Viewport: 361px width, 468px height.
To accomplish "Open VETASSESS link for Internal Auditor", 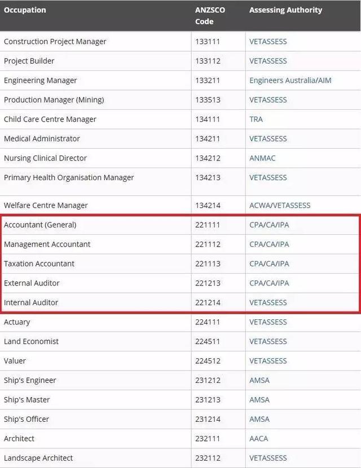I will 268,302.
